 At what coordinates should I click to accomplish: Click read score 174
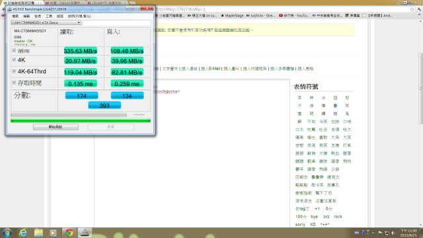click(x=81, y=95)
